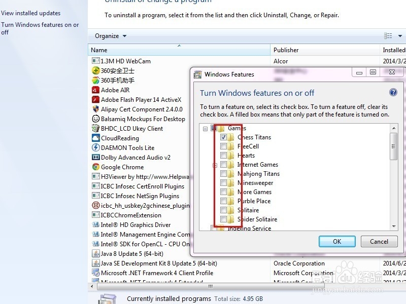Check the Minesweeper checkbox
This screenshot has width=406, height=304.
point(223,182)
